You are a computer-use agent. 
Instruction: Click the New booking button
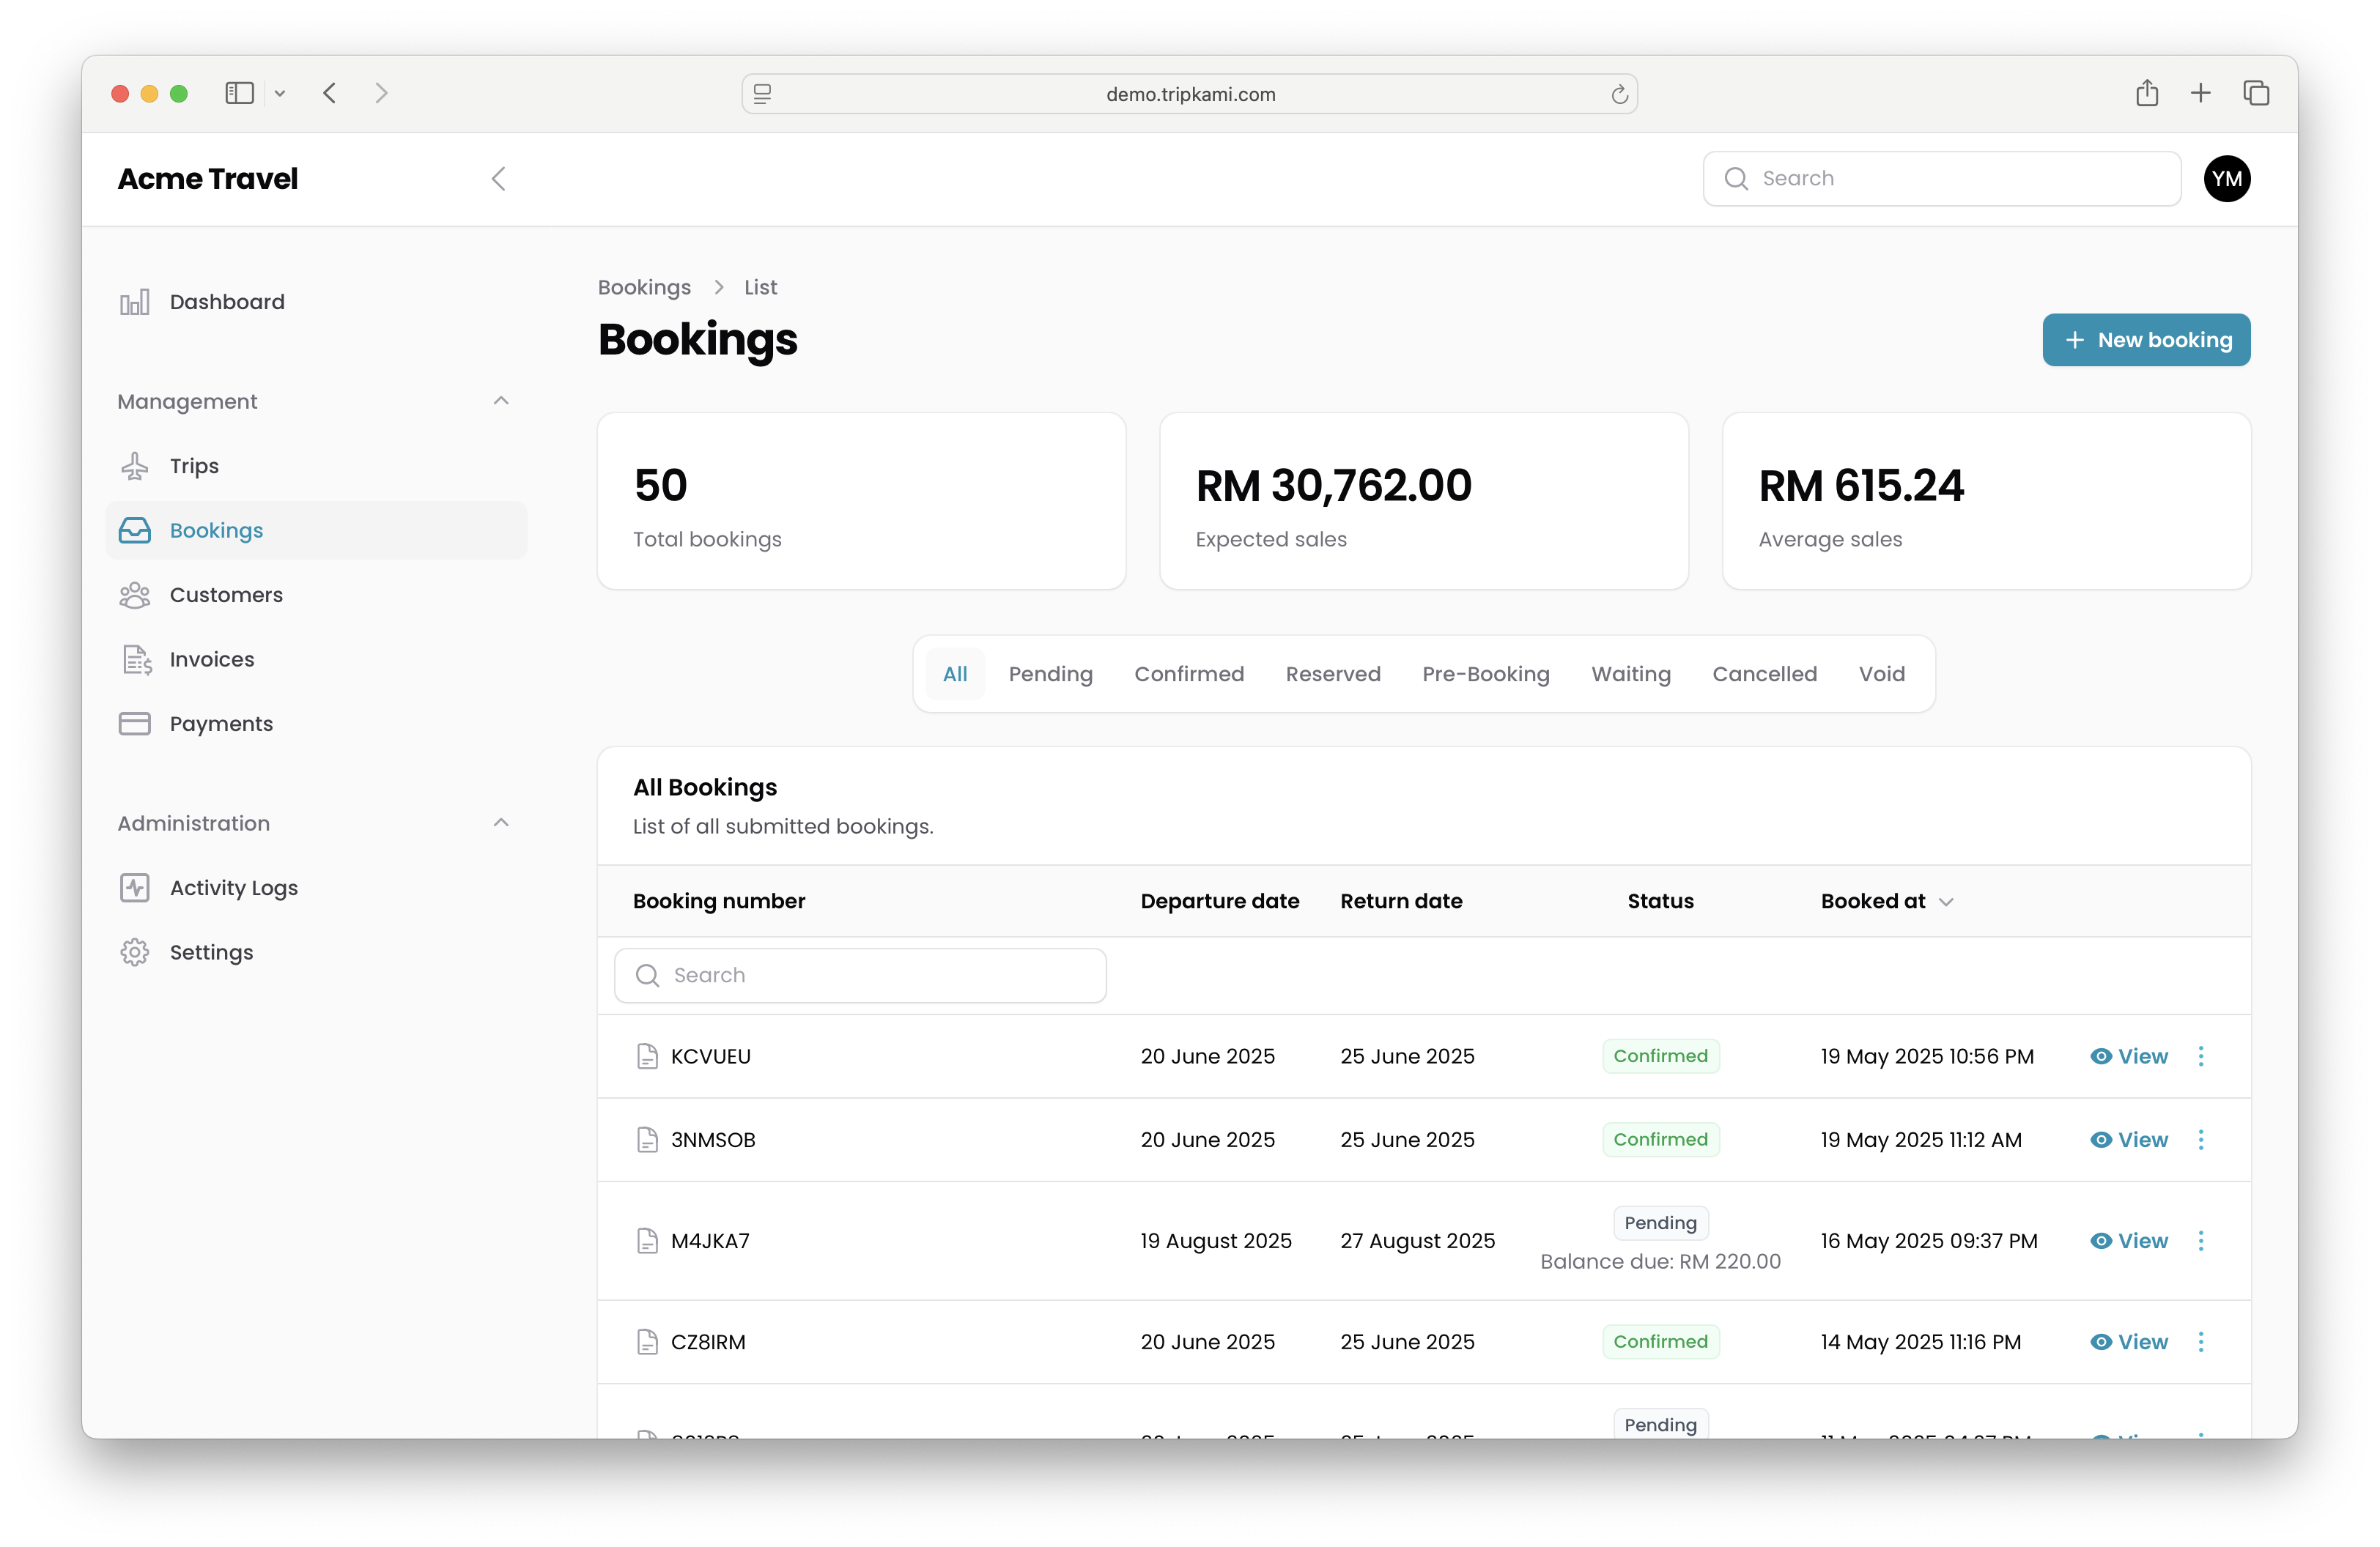pos(2146,340)
